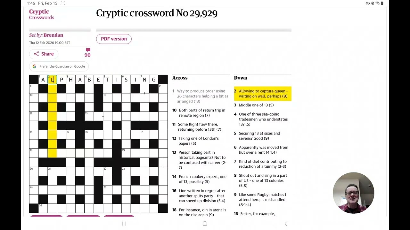Tap the home circle in the navigation bar
The height and width of the screenshot is (230, 410).
[x=205, y=224]
